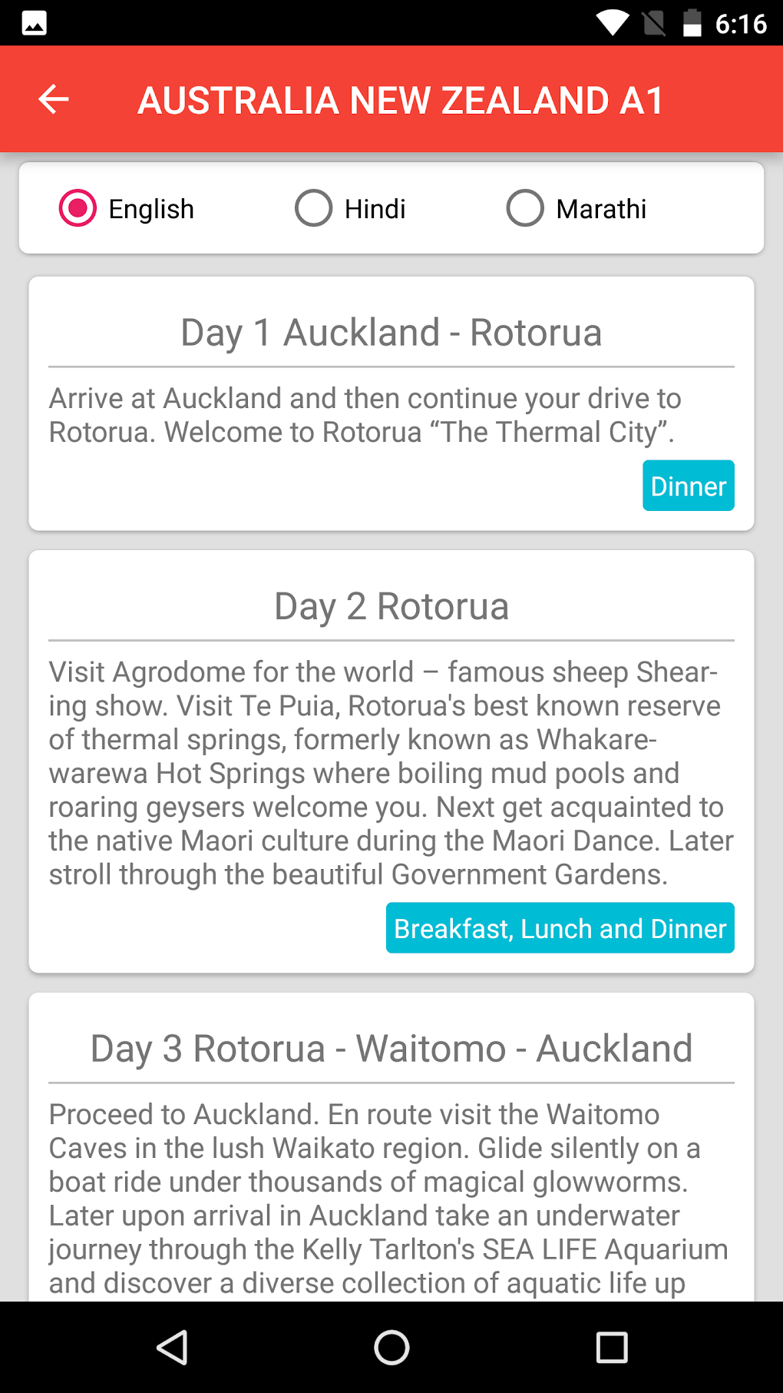Tap the Day 2 Agrodome description text
The height and width of the screenshot is (1393, 783).
pos(391,773)
